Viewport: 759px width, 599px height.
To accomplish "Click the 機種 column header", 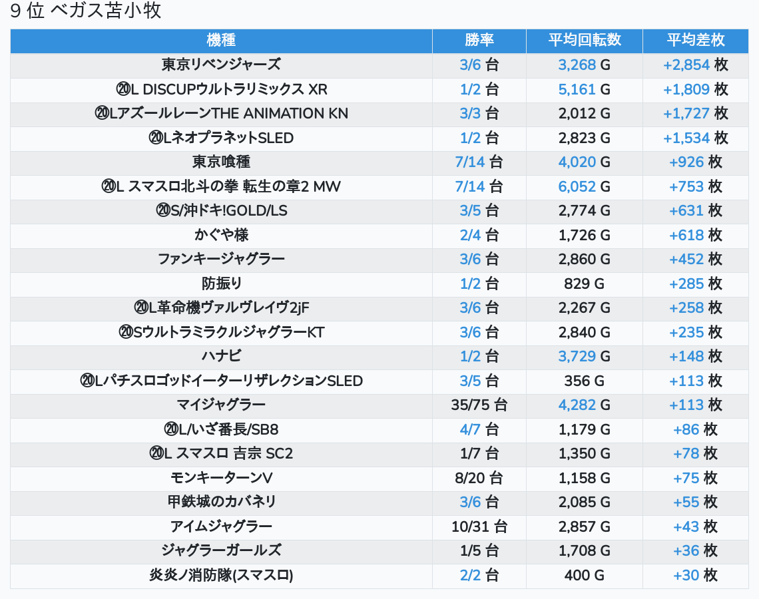I will pos(221,41).
